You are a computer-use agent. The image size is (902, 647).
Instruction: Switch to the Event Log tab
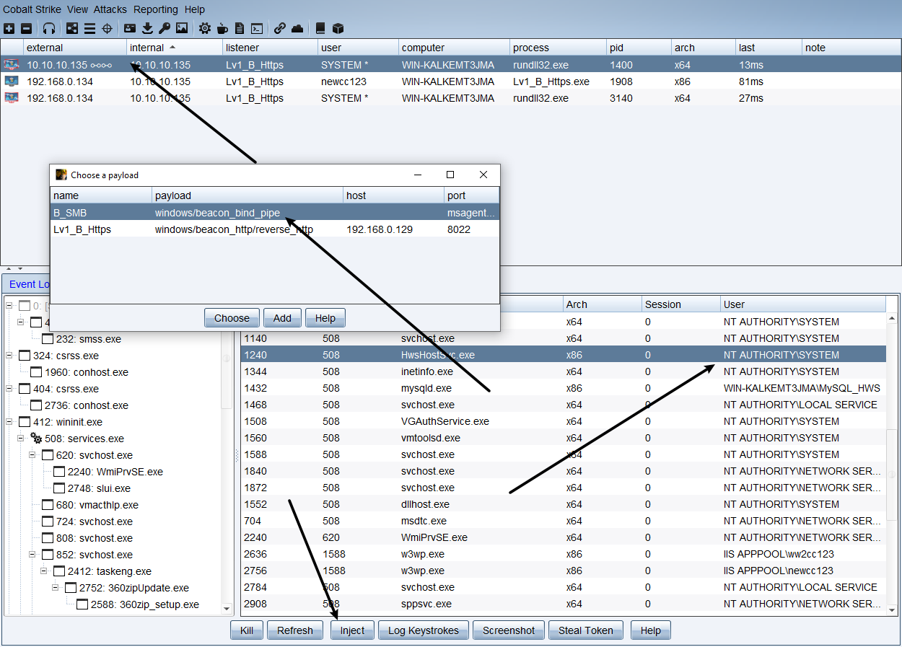[27, 284]
